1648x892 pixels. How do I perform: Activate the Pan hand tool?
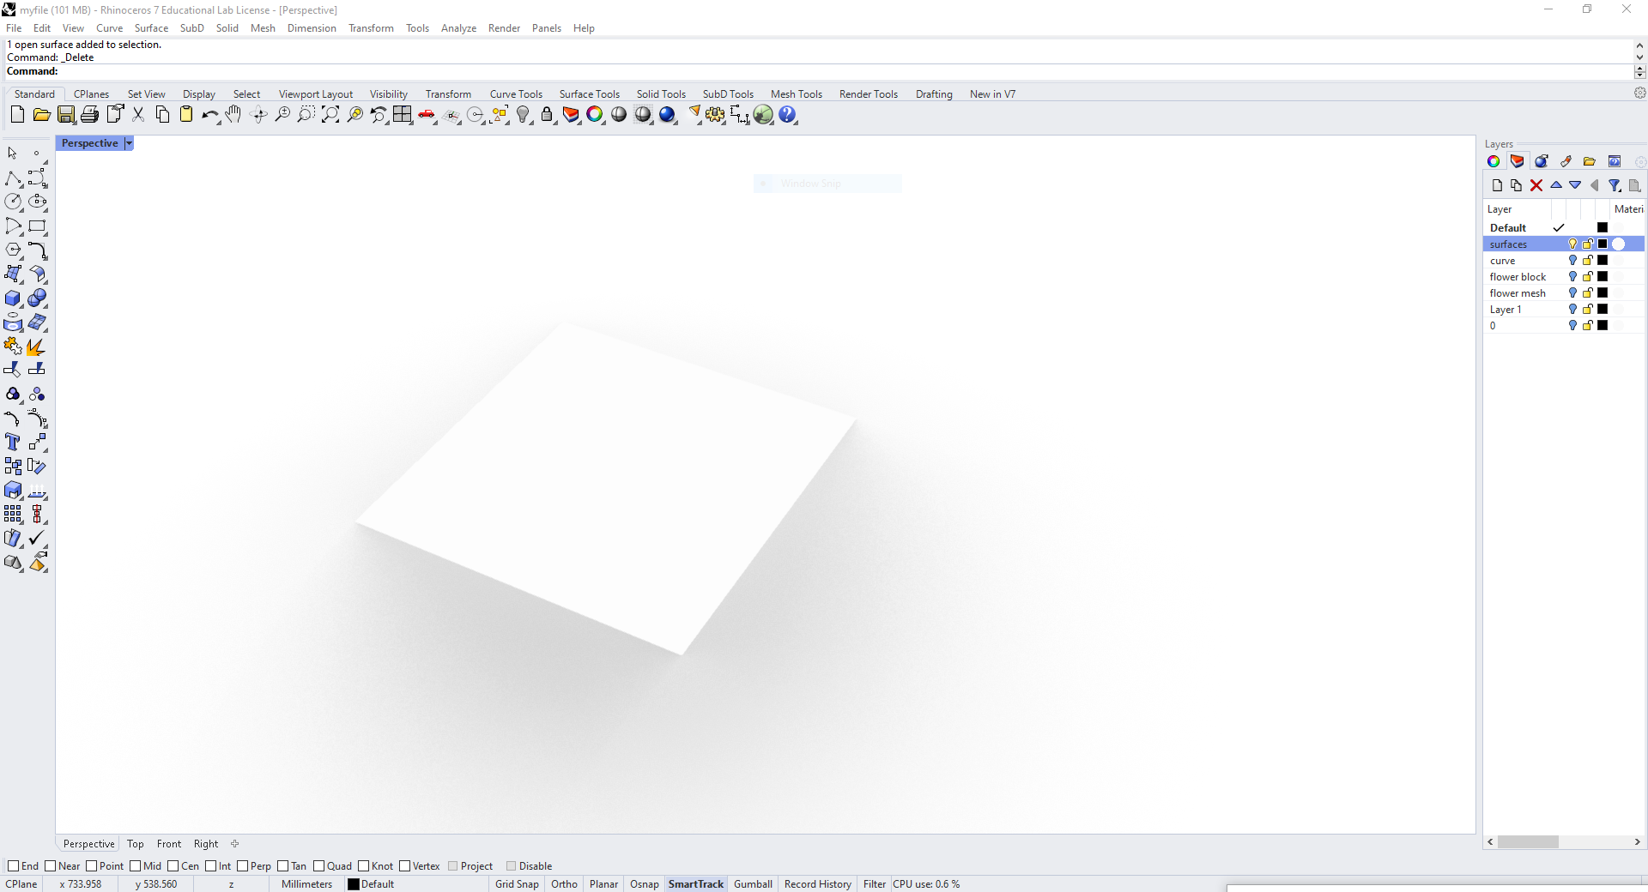click(233, 115)
